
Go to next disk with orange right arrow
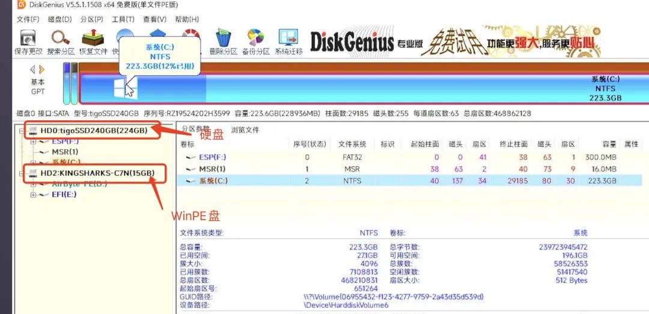point(41,70)
